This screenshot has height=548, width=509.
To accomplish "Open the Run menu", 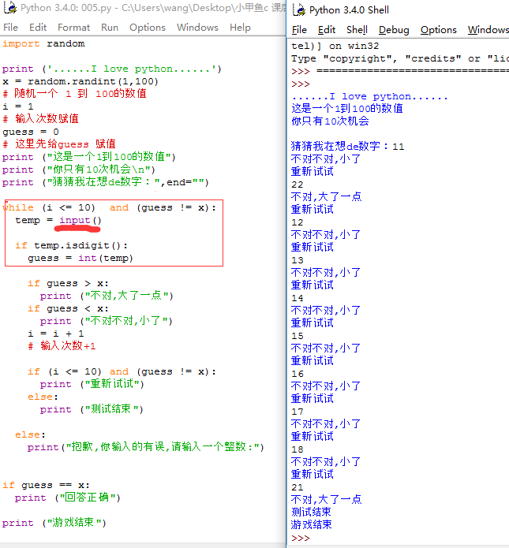I will coord(110,27).
